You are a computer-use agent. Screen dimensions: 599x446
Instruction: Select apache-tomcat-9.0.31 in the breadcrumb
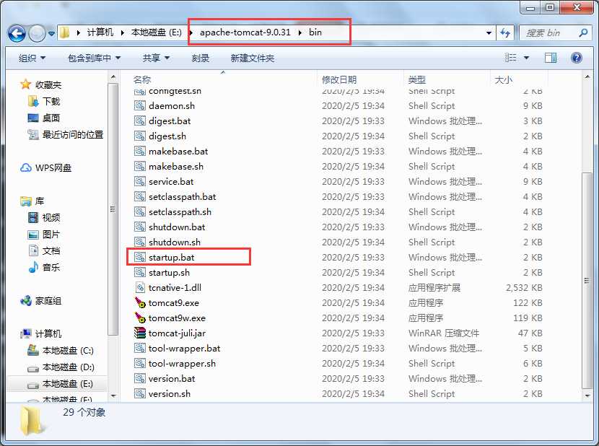245,32
